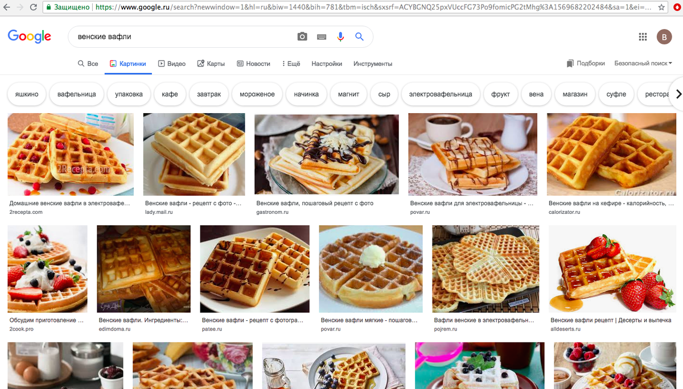Viewport: 683px width, 389px height.
Task: Open search by image camera icon
Action: 302,36
